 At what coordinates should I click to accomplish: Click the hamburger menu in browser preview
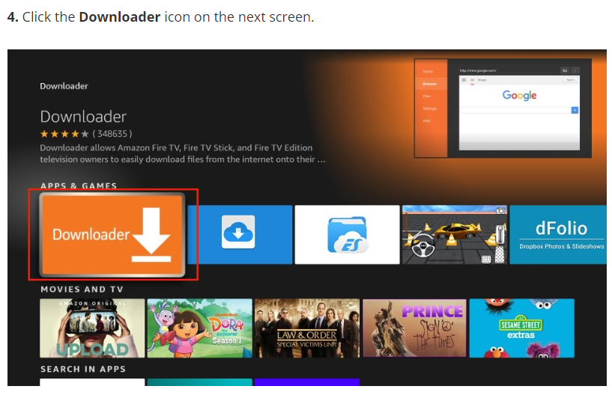[464, 79]
